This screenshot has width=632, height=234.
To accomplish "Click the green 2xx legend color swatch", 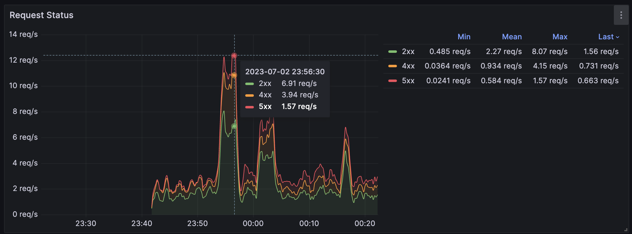I will click(393, 52).
